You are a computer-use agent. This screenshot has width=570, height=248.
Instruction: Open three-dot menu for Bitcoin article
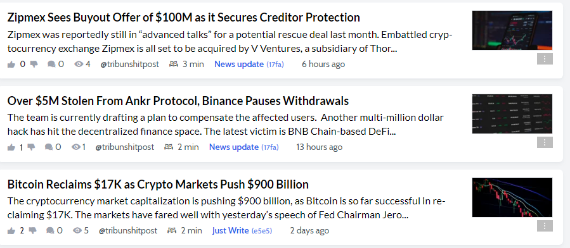(545, 225)
